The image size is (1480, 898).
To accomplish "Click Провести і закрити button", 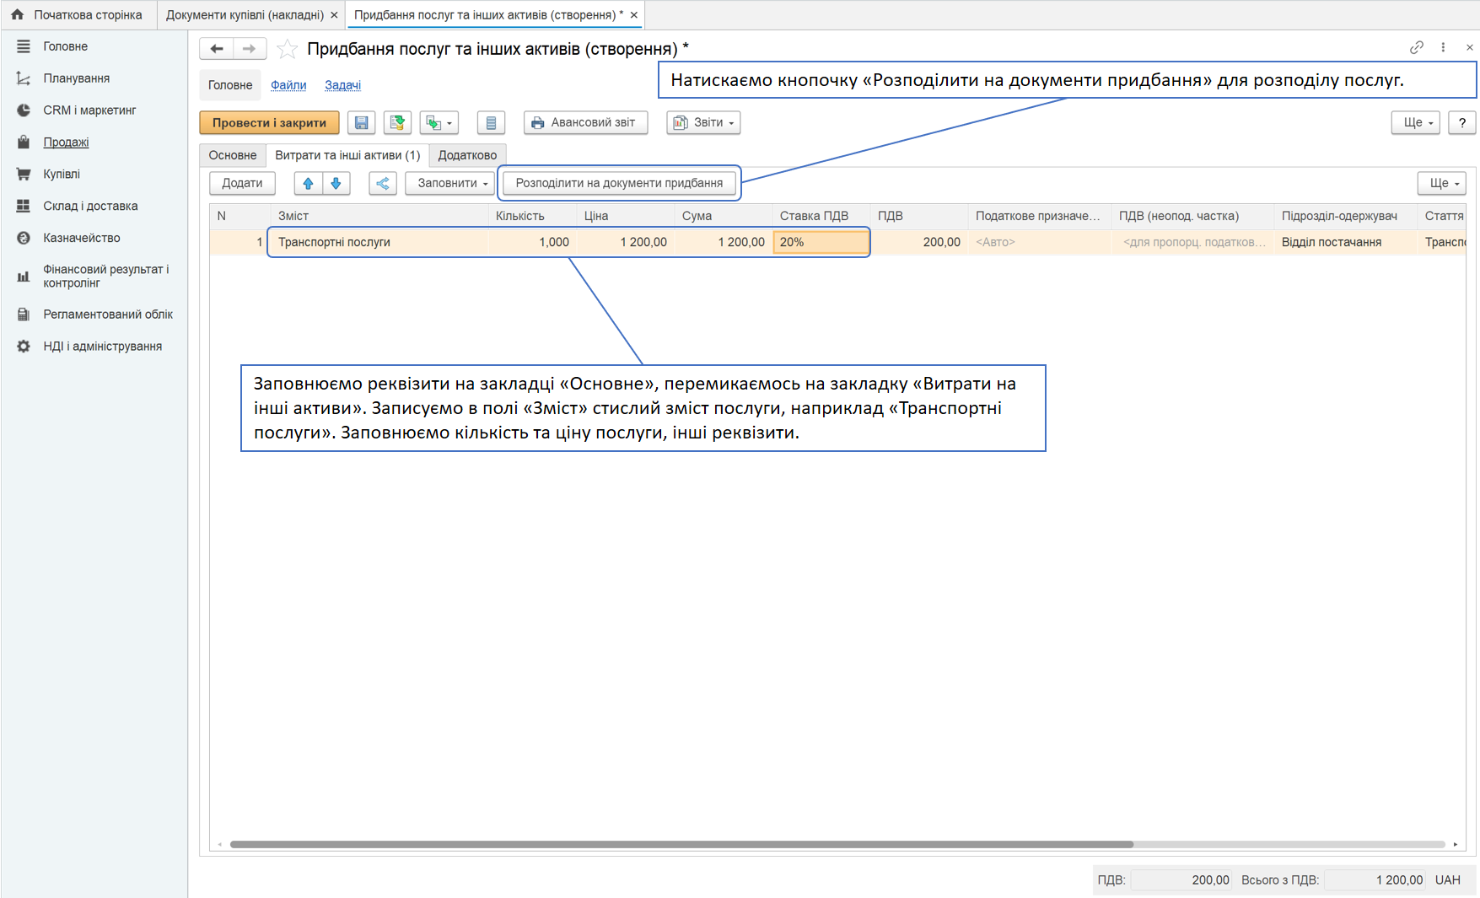I will coord(269,123).
